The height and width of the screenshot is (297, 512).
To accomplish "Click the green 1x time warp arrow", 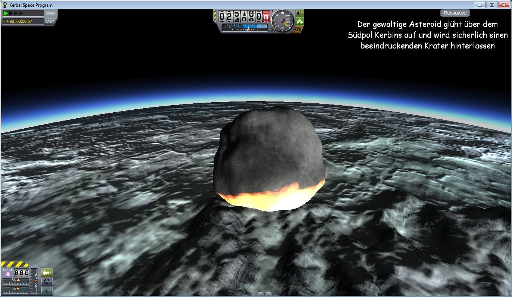I will [x=6, y=13].
